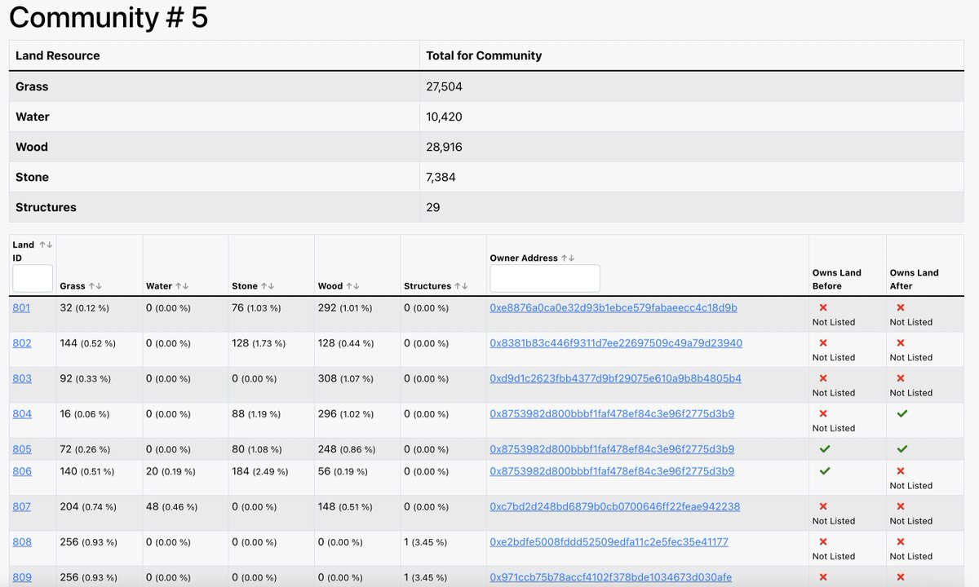
Task: Click the Owner Address filter input box
Action: click(543, 278)
